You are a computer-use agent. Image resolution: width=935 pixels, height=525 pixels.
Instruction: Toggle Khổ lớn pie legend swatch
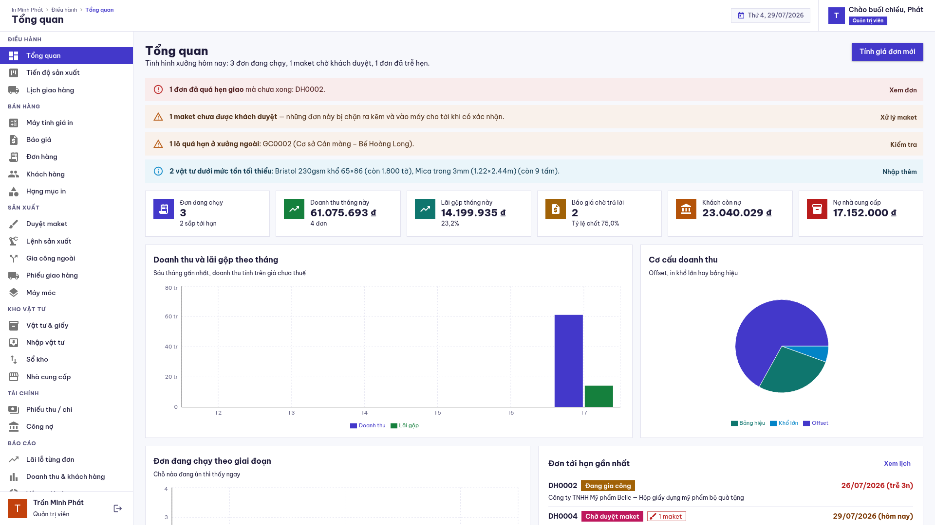[x=773, y=423]
